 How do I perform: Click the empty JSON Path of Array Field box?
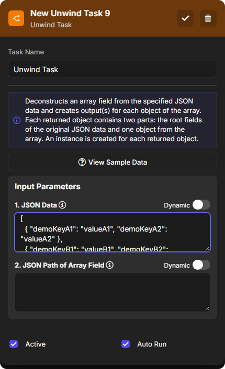[113, 292]
